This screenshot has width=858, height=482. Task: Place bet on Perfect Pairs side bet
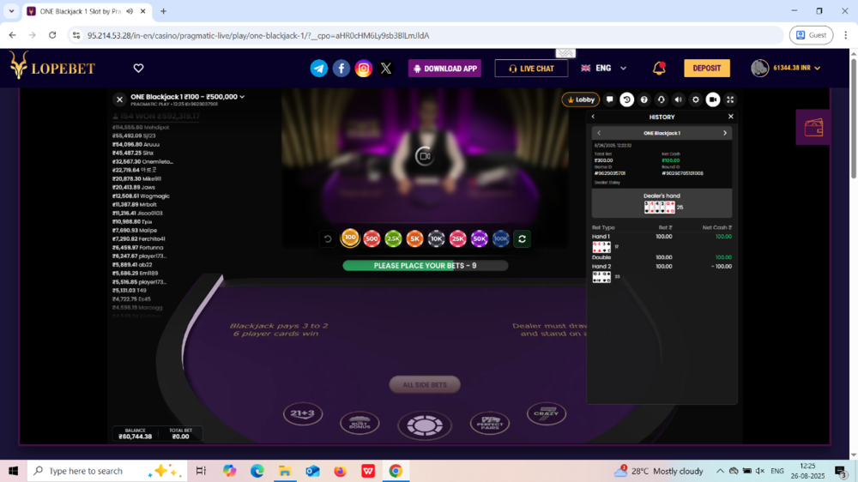point(490,423)
